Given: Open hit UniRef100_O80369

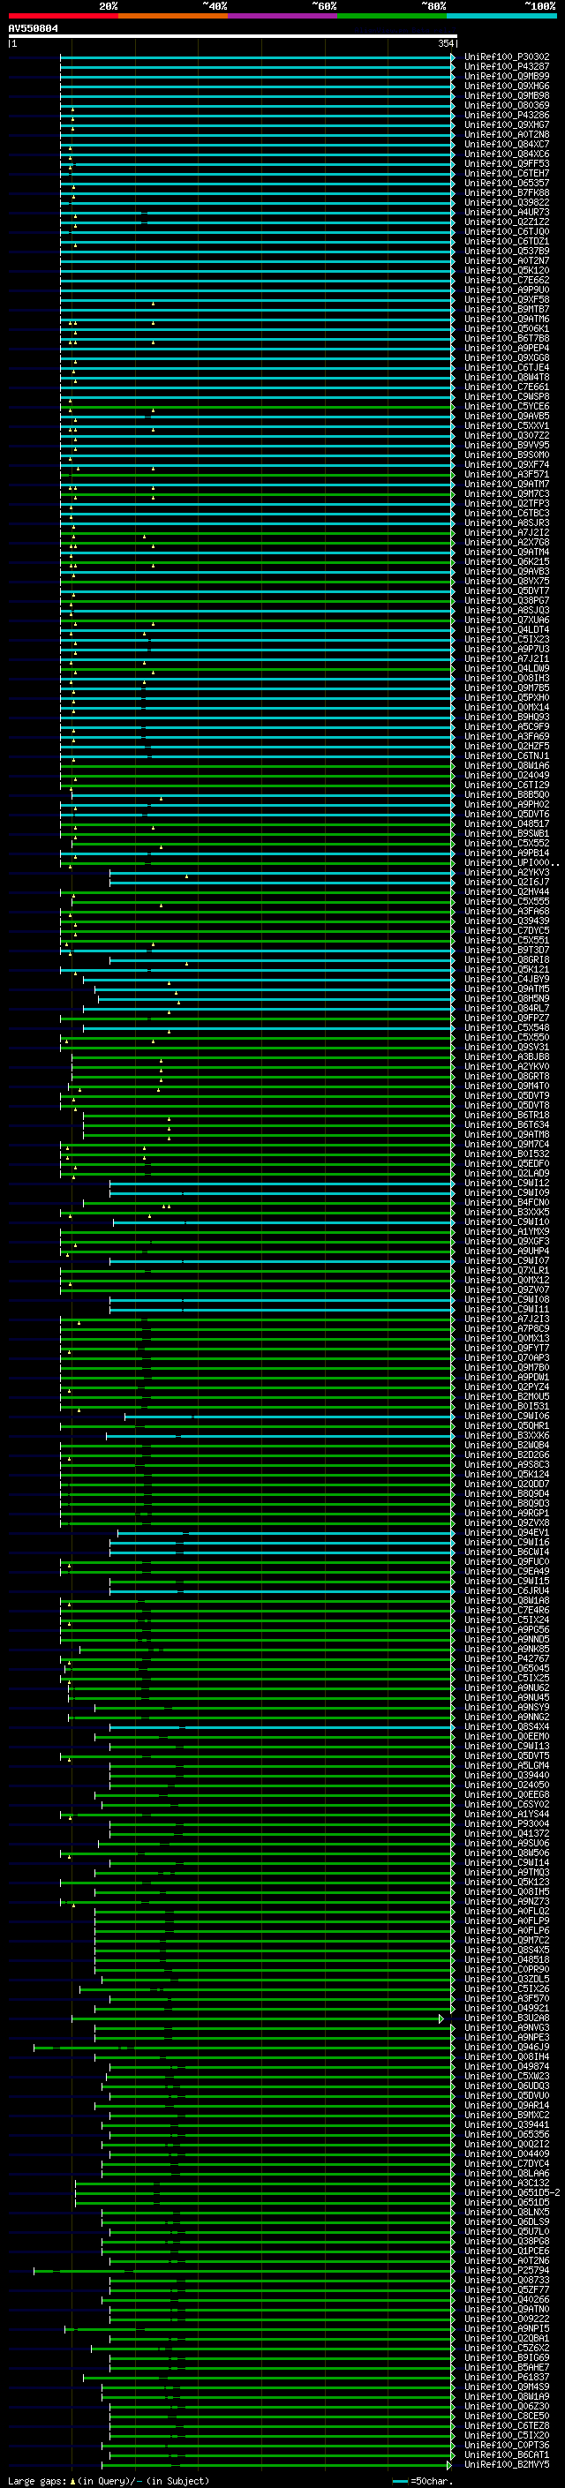Looking at the screenshot, I should (507, 105).
